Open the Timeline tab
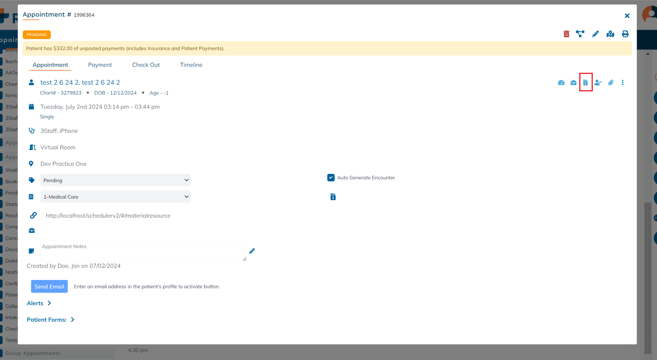Image resolution: width=657 pixels, height=360 pixels. click(191, 65)
